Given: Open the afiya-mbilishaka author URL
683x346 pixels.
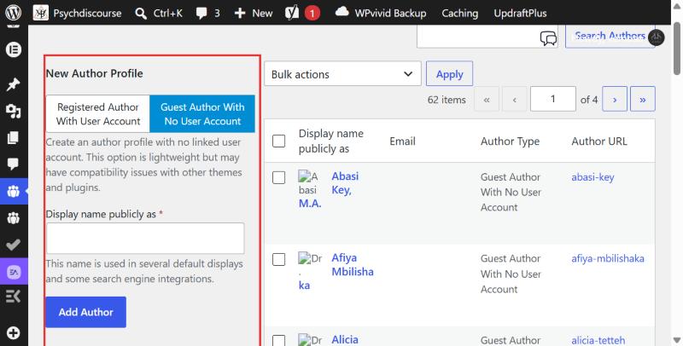Looking at the screenshot, I should point(608,258).
